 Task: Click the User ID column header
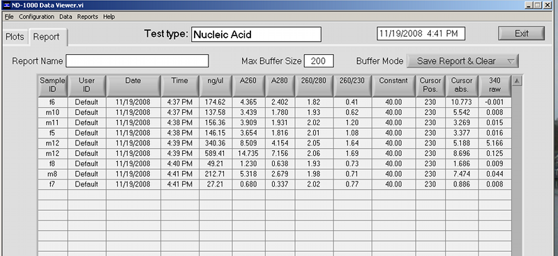[86, 86]
